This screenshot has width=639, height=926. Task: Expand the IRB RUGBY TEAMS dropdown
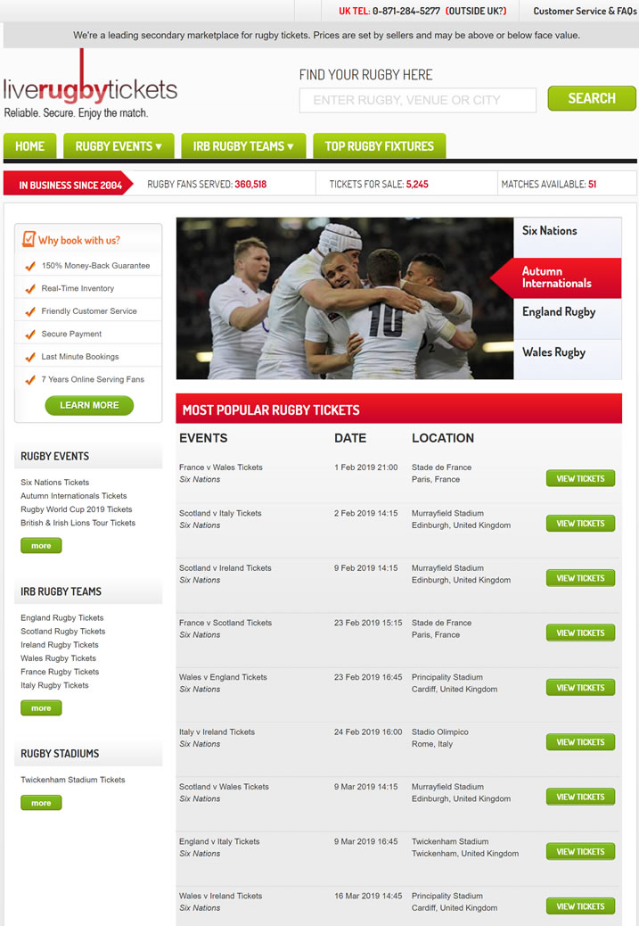(x=243, y=146)
